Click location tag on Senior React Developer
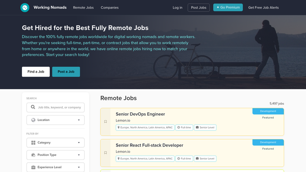 click(145, 159)
